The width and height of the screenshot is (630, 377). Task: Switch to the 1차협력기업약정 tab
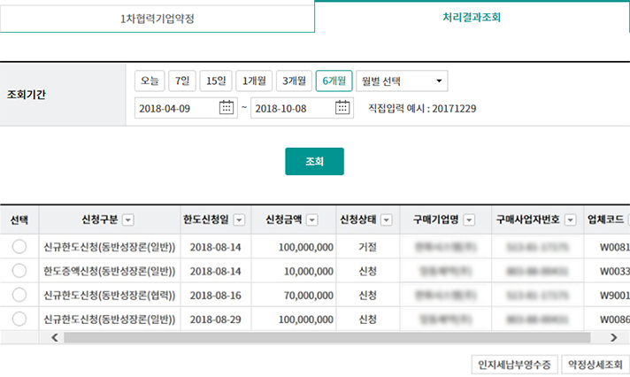click(x=157, y=18)
